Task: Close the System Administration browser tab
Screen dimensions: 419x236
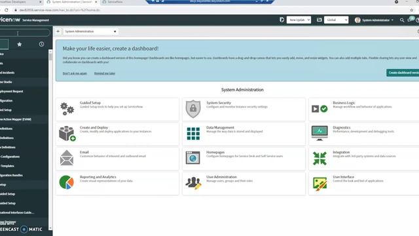Action: (96, 2)
